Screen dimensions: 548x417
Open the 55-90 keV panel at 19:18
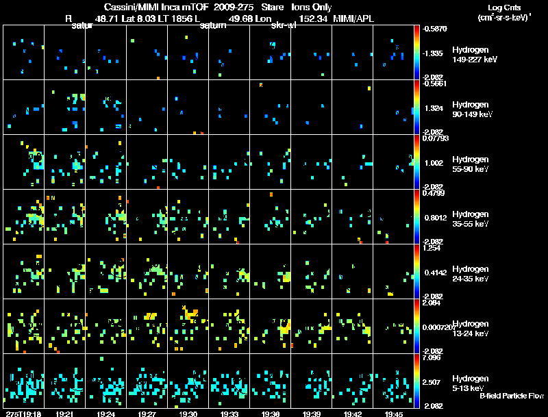point(24,162)
